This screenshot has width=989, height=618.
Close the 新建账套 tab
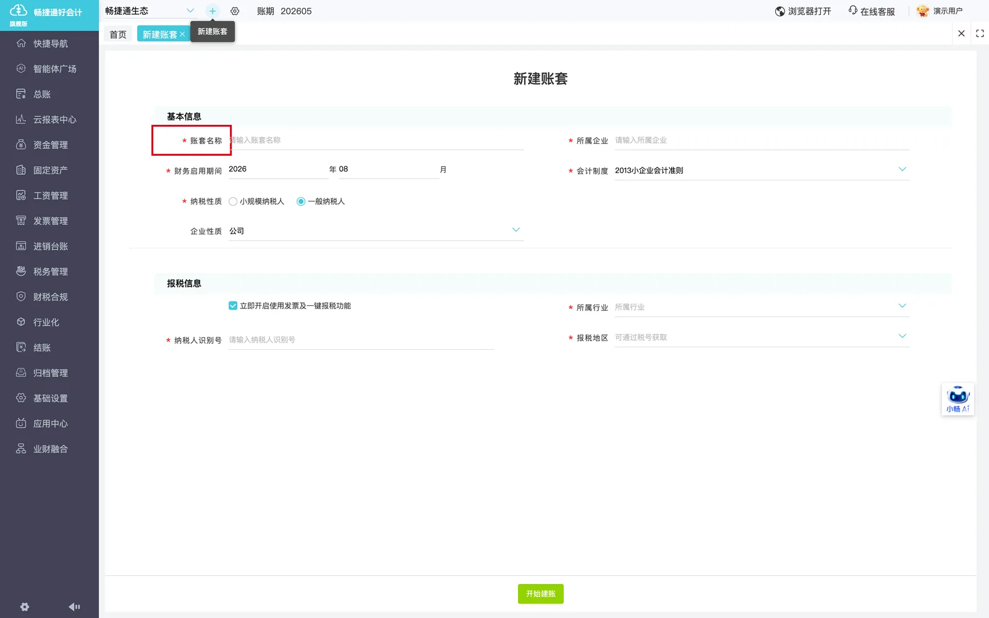182,35
